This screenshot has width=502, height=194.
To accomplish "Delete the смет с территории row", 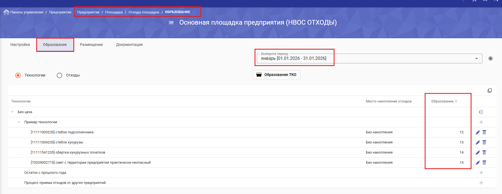I will [x=484, y=163].
